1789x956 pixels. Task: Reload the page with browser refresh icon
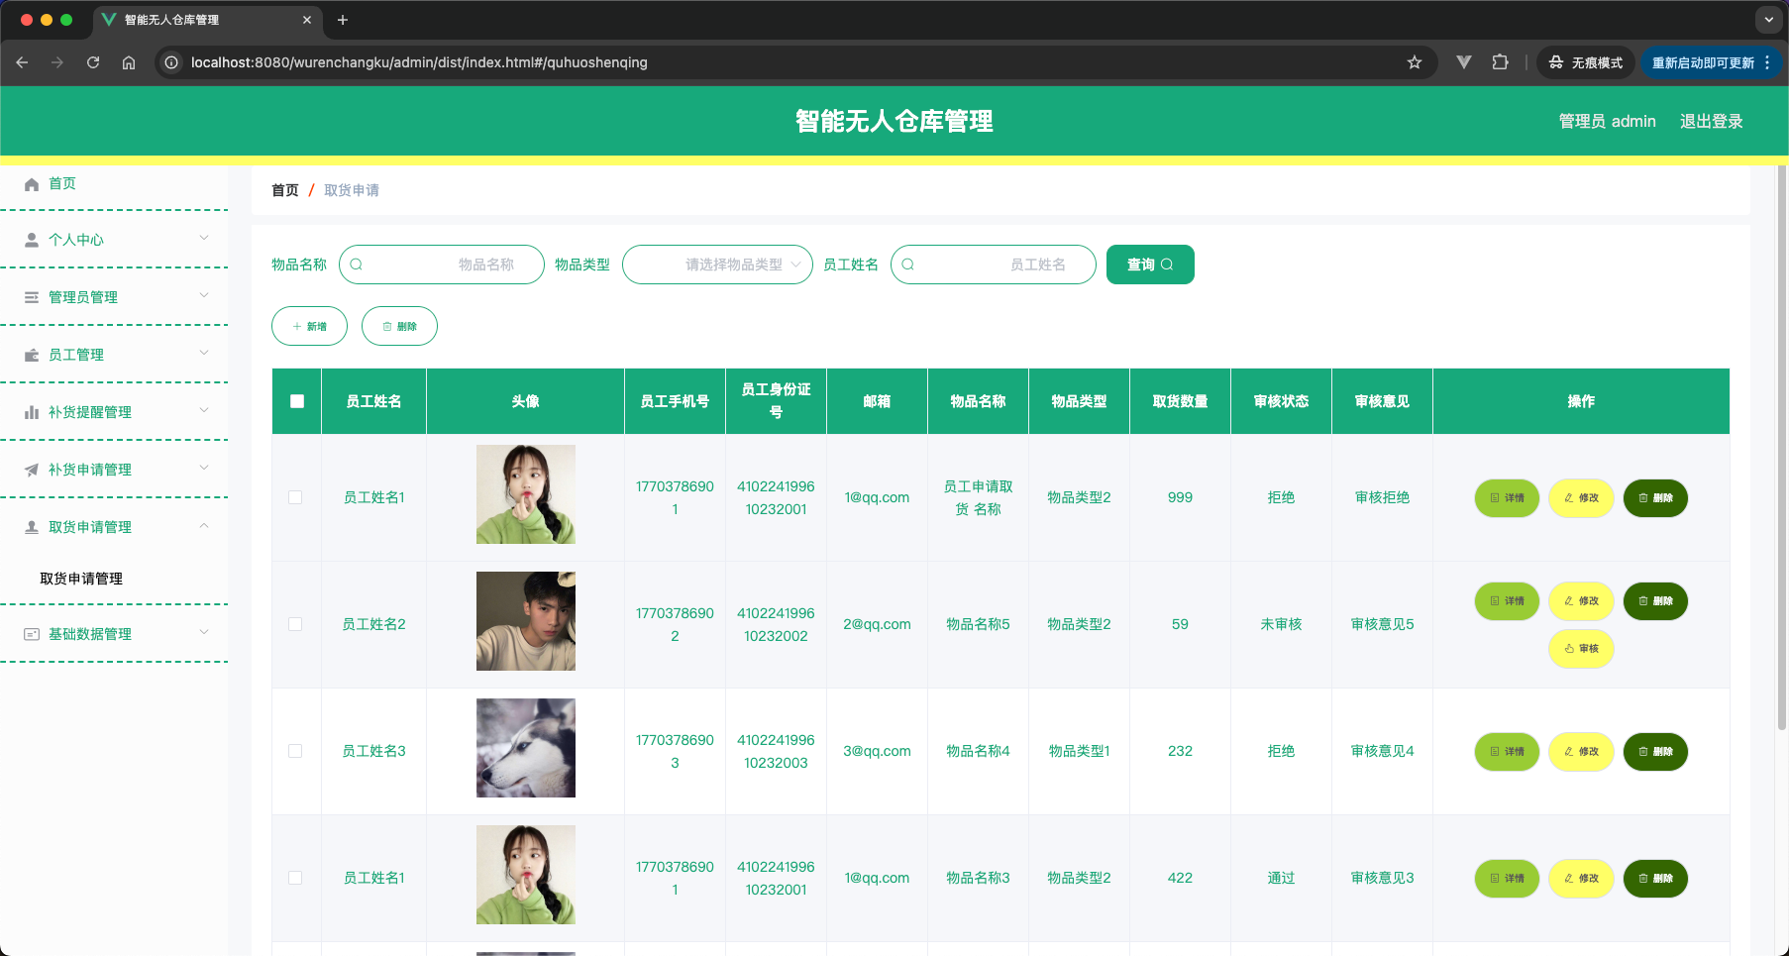pyautogui.click(x=93, y=62)
